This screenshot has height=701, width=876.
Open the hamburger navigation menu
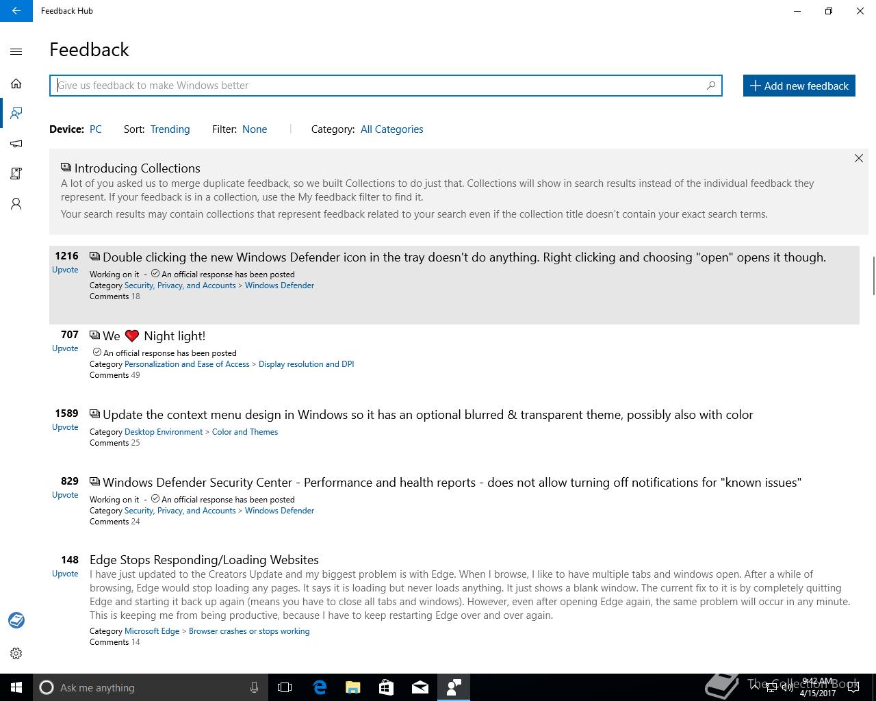(16, 51)
